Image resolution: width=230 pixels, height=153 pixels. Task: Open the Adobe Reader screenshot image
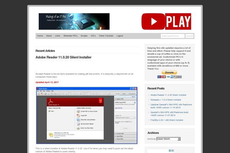pos(87,116)
